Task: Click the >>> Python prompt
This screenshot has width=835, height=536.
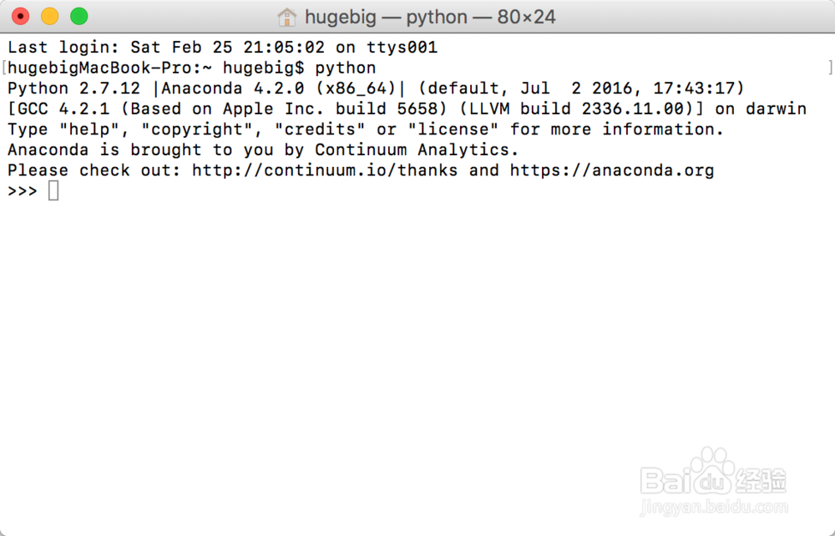Action: (x=23, y=191)
